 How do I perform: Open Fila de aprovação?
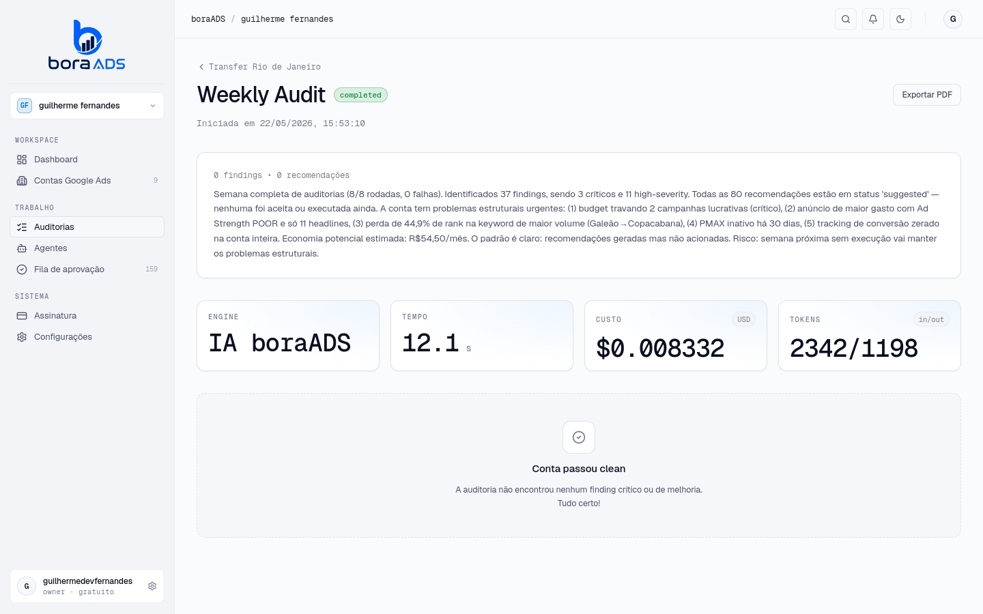(x=87, y=269)
